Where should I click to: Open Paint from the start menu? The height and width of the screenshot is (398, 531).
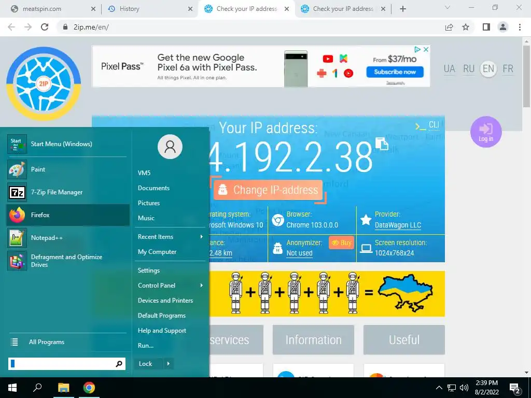[x=68, y=169]
